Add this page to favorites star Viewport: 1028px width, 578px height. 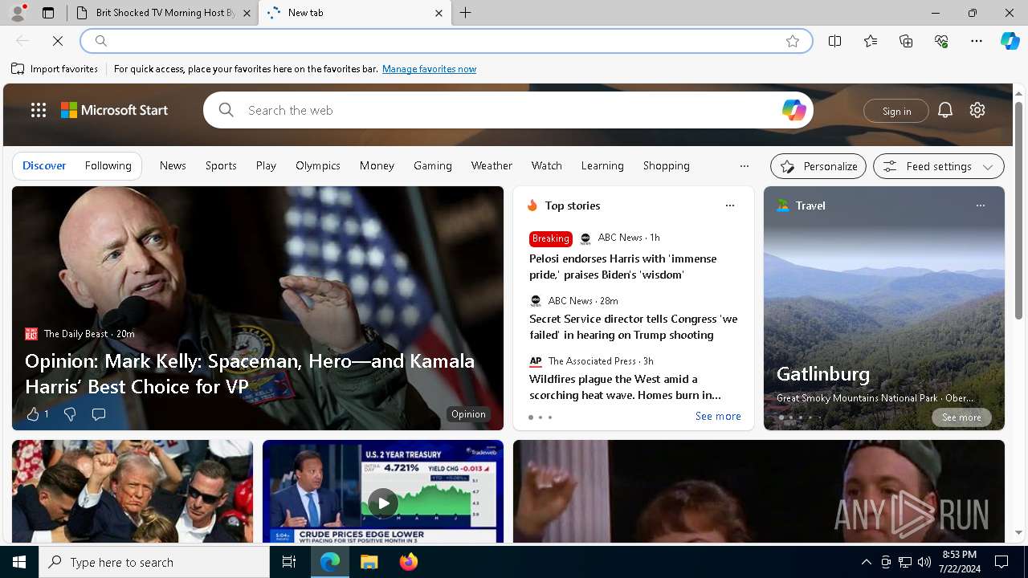click(x=793, y=41)
